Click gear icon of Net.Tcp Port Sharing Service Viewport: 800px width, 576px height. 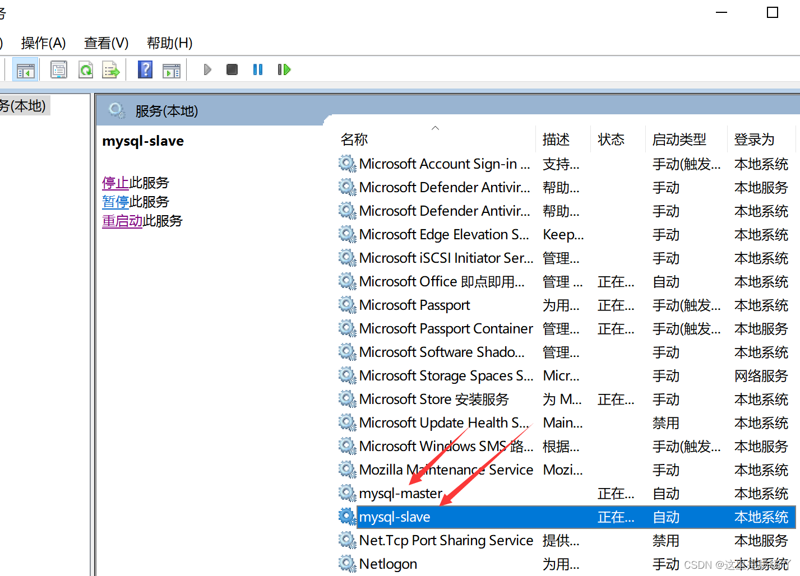pos(347,540)
